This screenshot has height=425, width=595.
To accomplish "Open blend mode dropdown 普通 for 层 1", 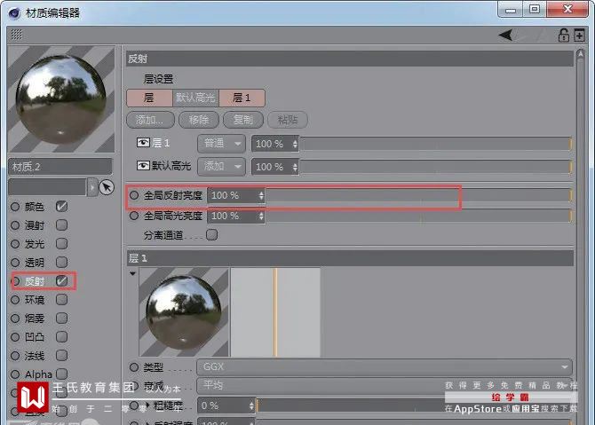I will (x=222, y=144).
